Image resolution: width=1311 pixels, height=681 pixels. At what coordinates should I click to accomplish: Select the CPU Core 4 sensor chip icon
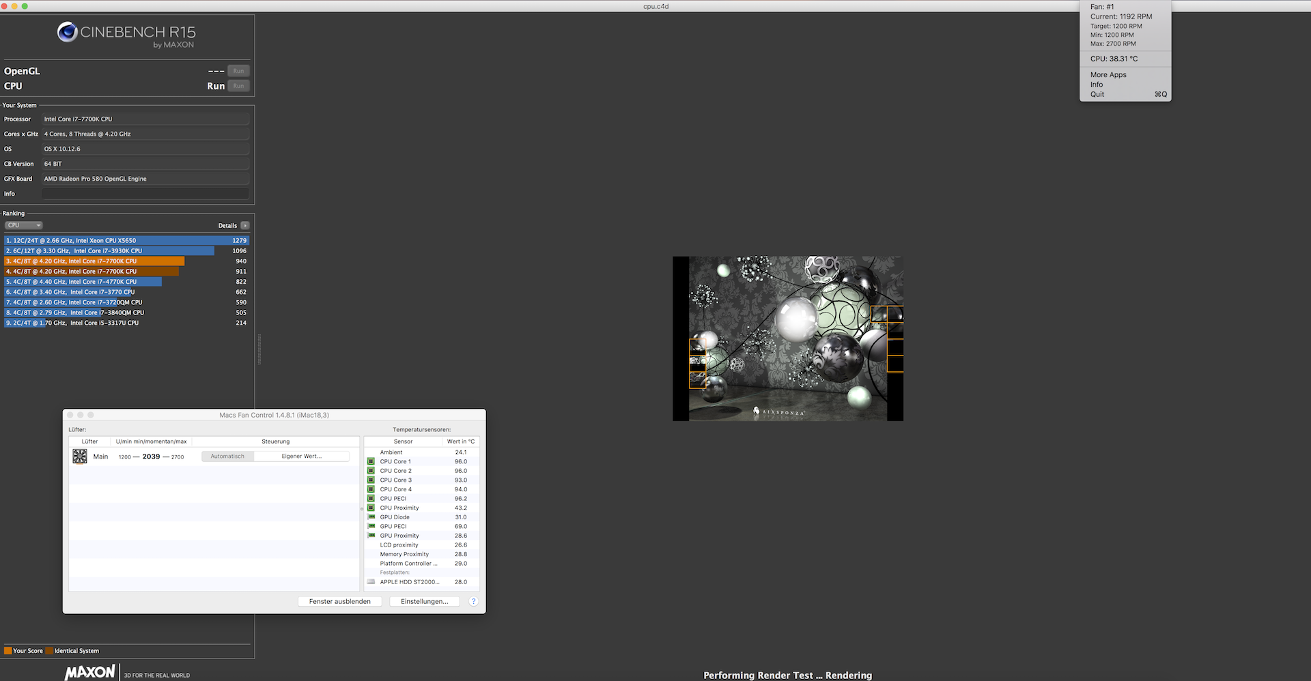(x=371, y=489)
